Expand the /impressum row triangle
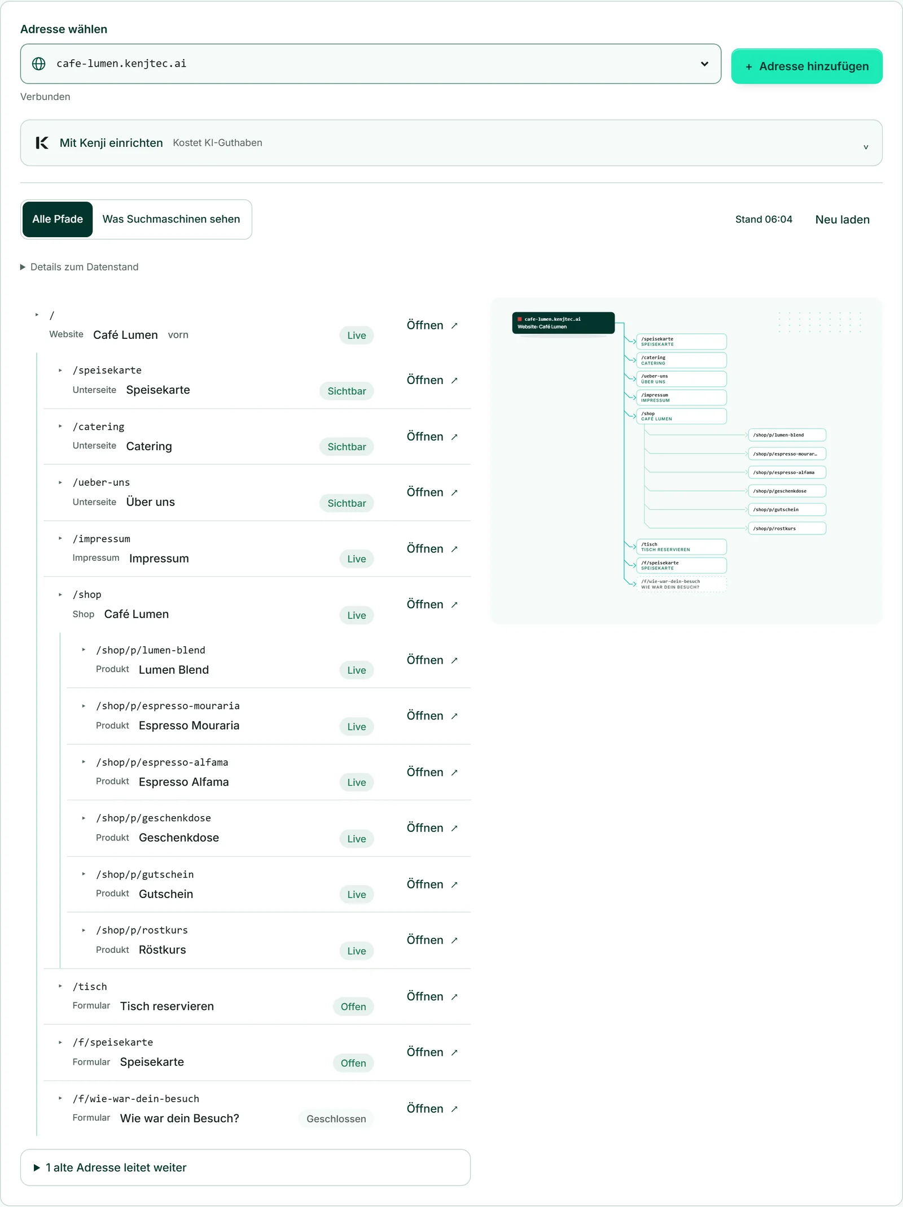This screenshot has width=903, height=1207. point(60,539)
